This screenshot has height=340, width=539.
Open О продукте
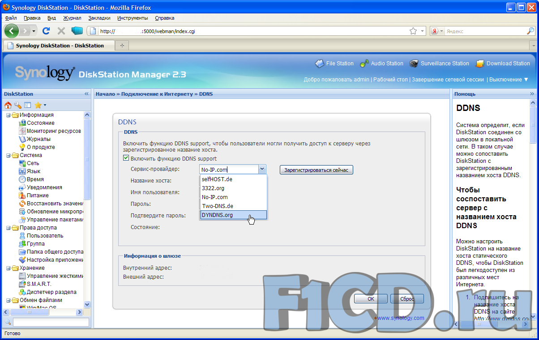pos(41,147)
